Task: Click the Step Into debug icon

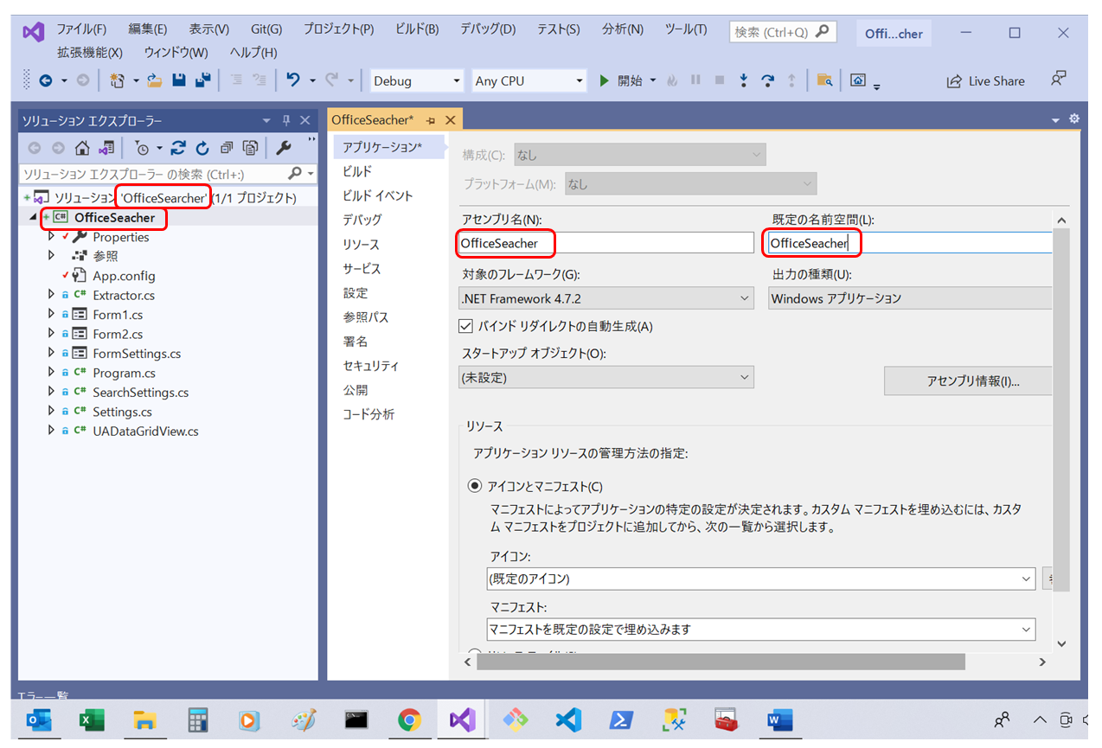Action: 743,80
